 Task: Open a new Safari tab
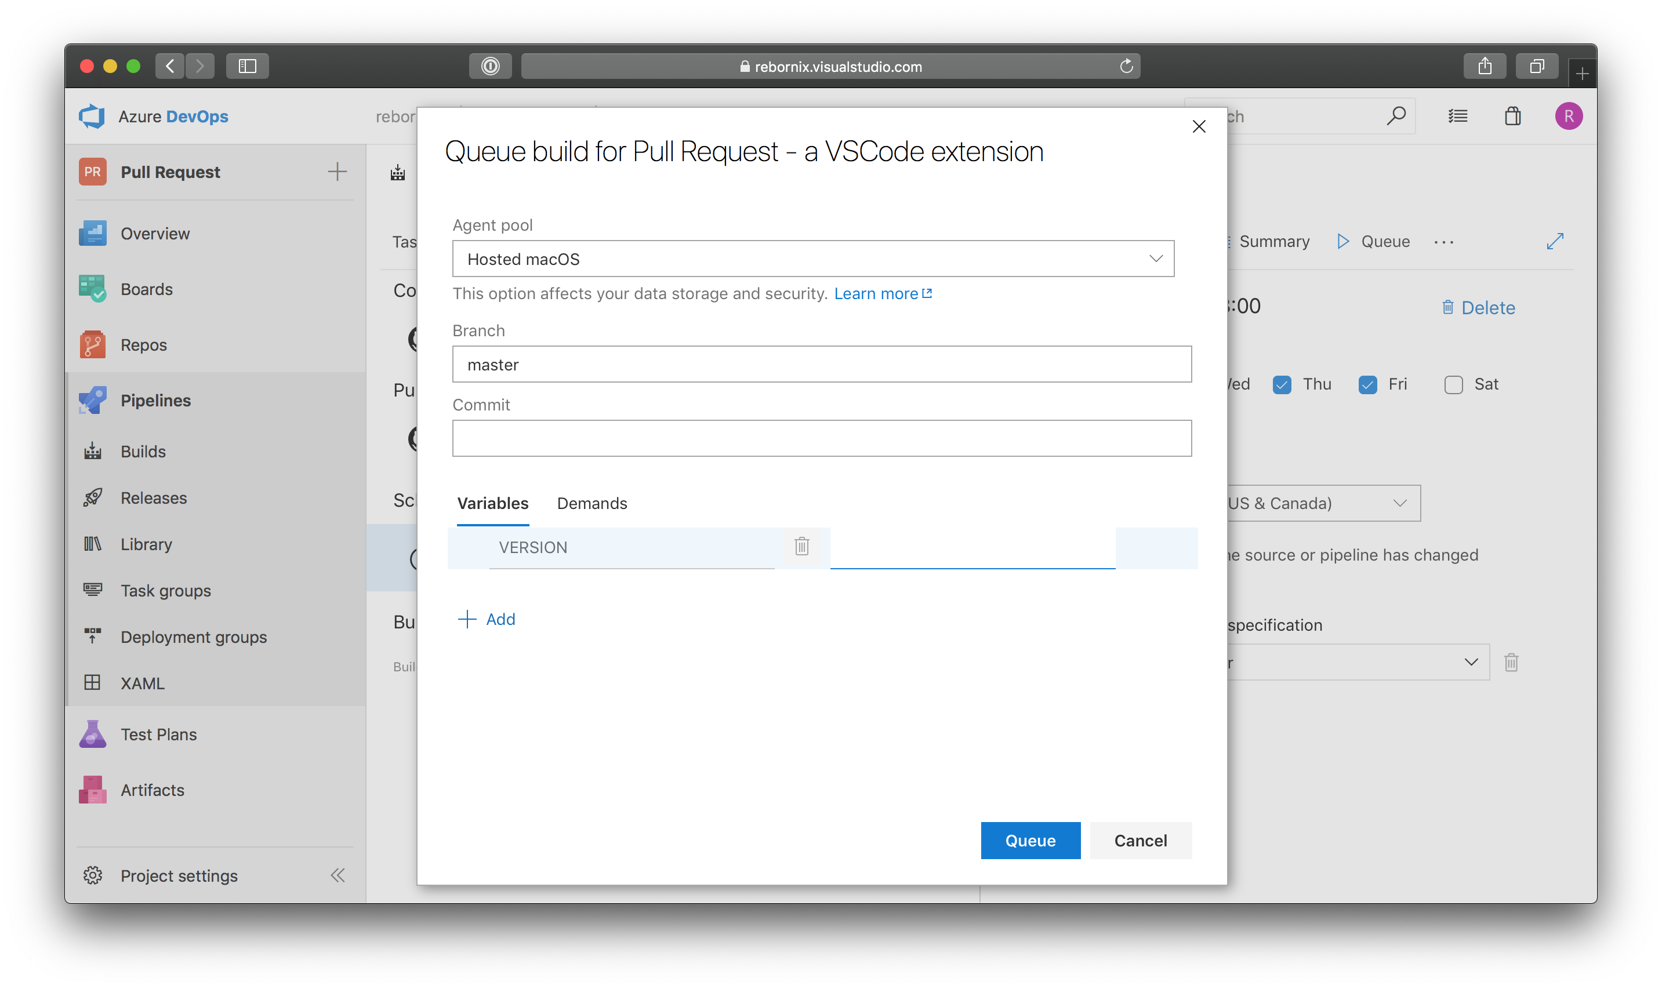pyautogui.click(x=1581, y=72)
